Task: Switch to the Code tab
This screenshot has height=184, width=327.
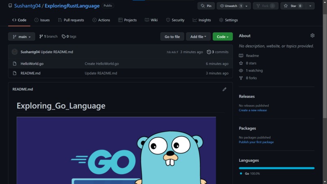Action: click(x=19, y=20)
